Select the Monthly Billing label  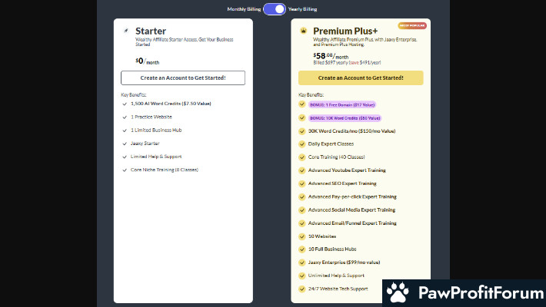pos(244,9)
